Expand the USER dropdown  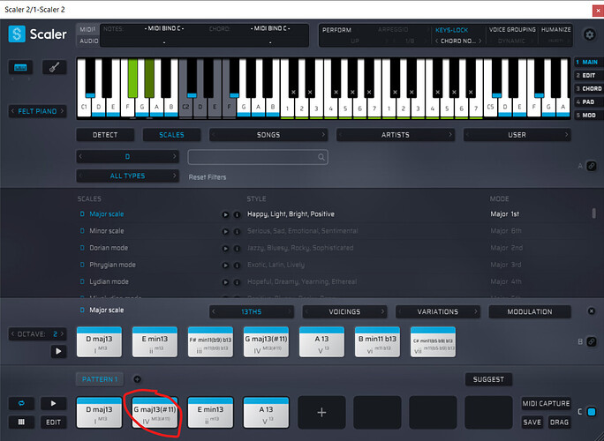[x=517, y=135]
